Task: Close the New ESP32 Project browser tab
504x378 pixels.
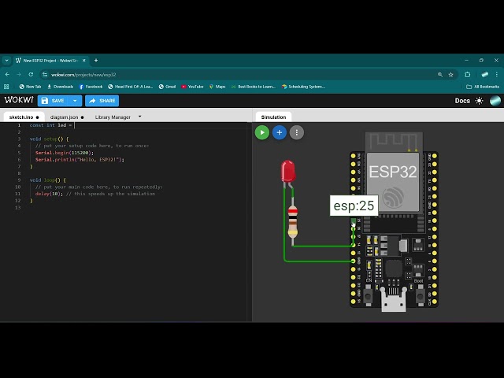Action: tap(84, 61)
